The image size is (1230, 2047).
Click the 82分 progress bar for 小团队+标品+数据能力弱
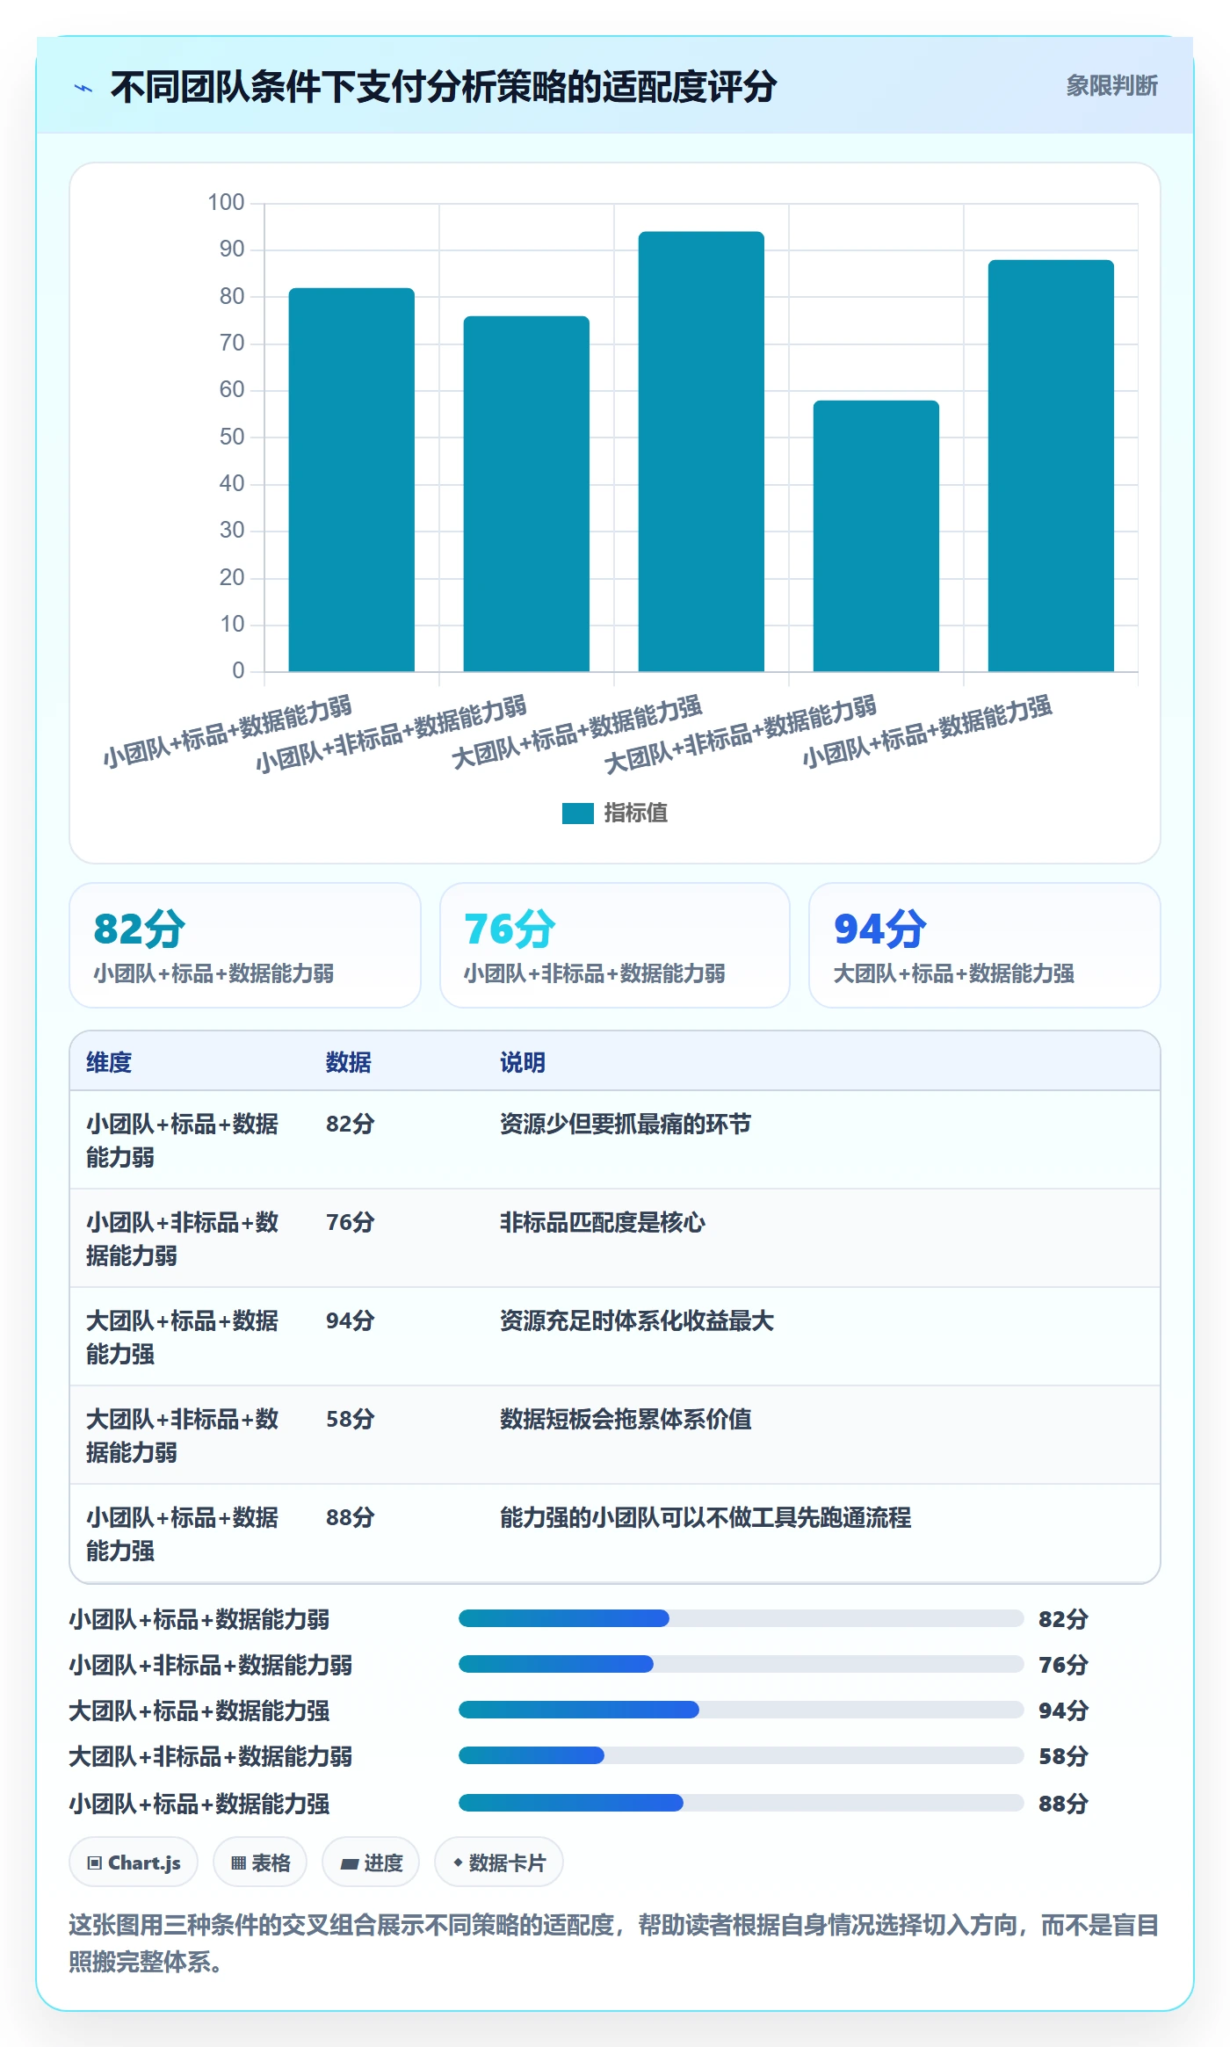tap(741, 1618)
